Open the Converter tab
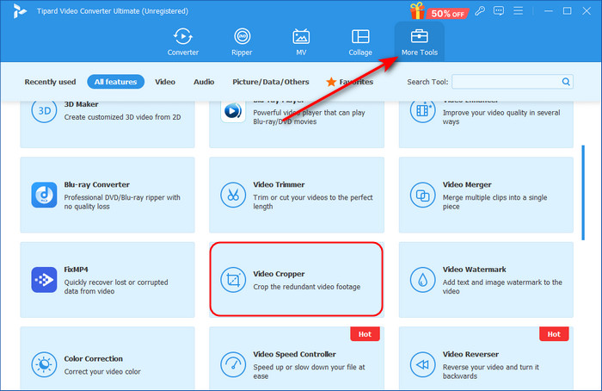The height and width of the screenshot is (391, 602). [x=182, y=42]
